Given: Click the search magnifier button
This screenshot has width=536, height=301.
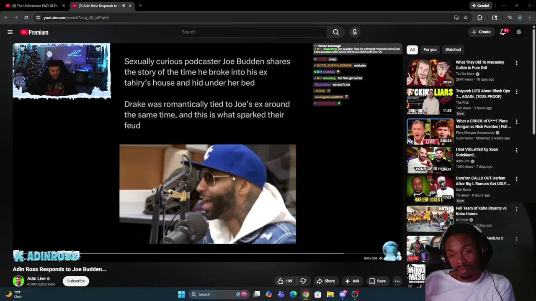Looking at the screenshot, I should pyautogui.click(x=336, y=32).
